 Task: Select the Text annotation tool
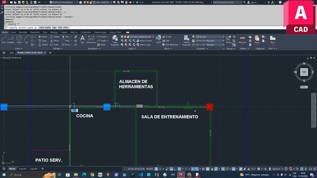[x=83, y=39]
